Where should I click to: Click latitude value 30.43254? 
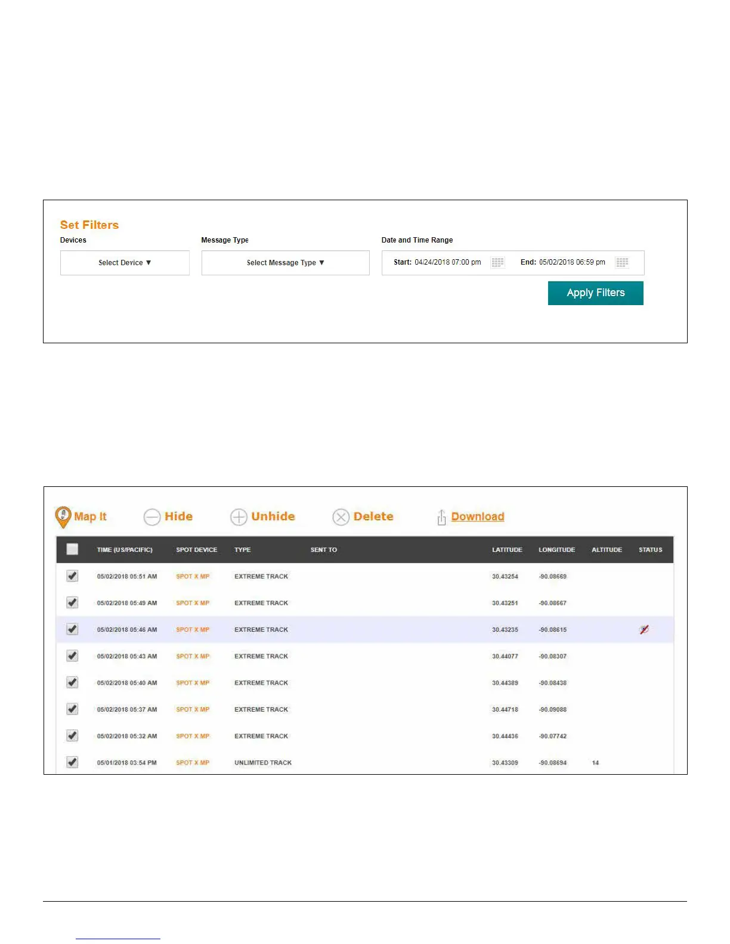pos(505,576)
